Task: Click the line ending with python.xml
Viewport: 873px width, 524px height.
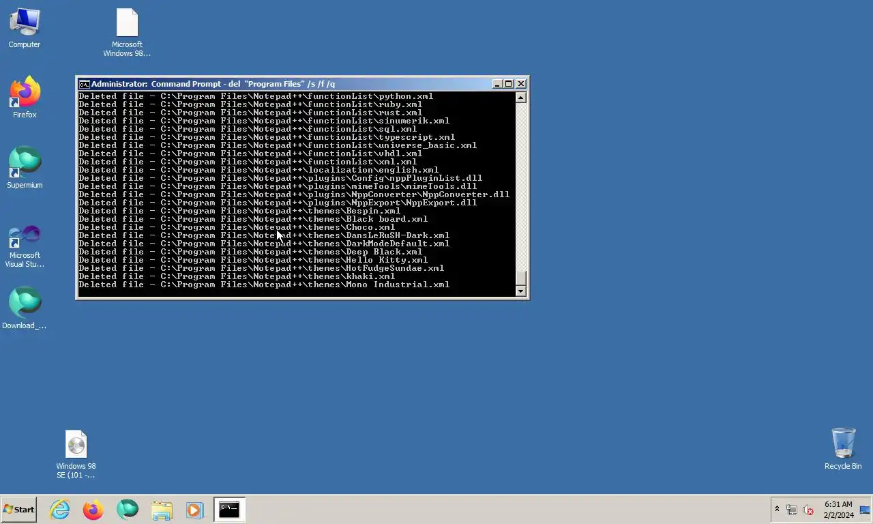Action: [x=256, y=96]
